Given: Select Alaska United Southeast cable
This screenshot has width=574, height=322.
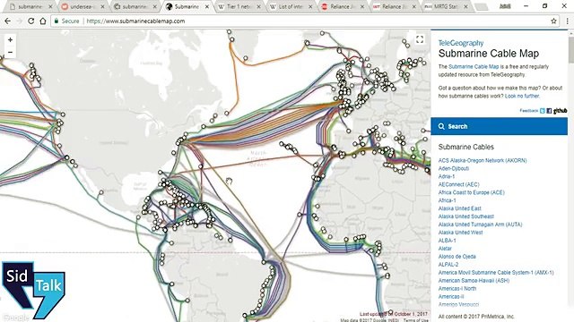Looking at the screenshot, I should [x=466, y=216].
